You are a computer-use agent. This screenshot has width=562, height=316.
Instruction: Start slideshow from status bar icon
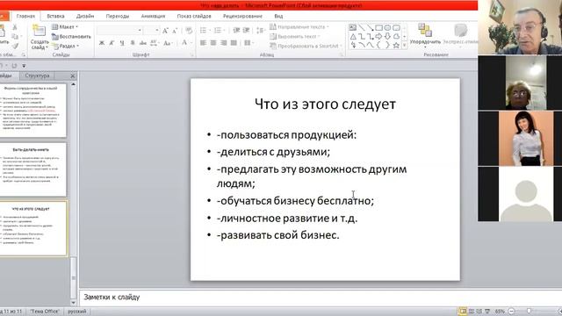487,312
